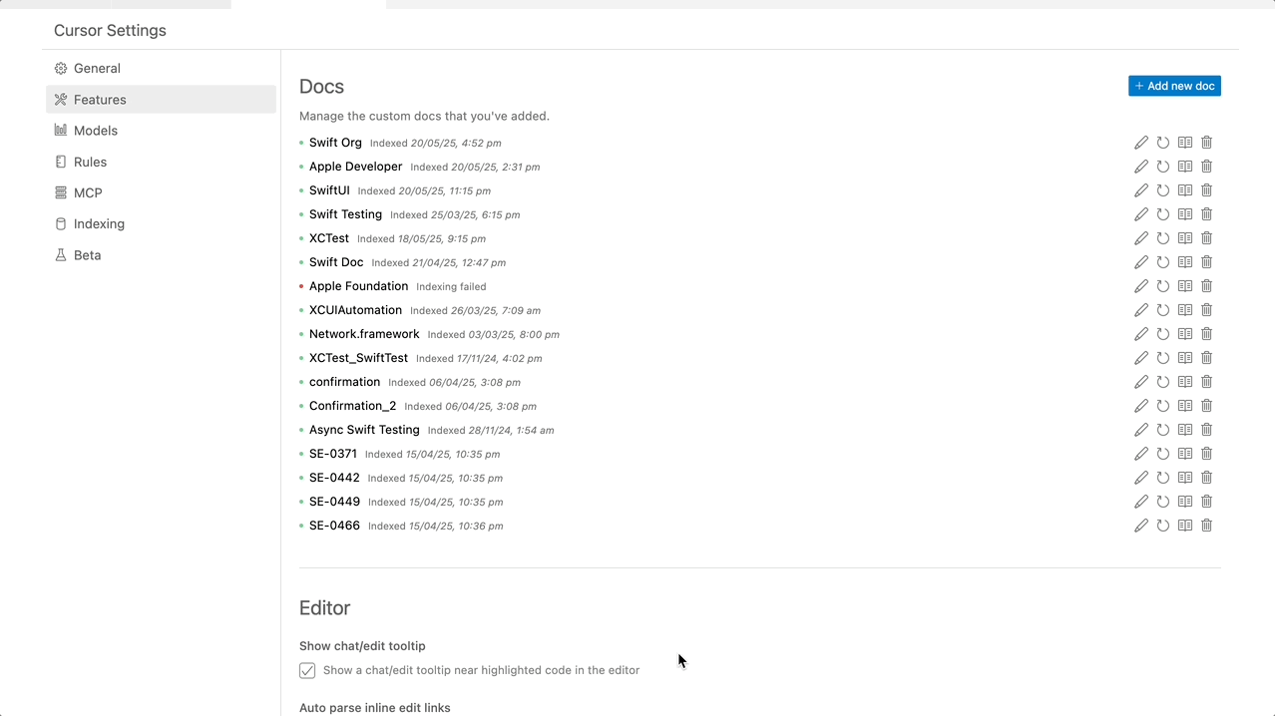
Task: Toggle Show chat/edit tooltip checkbox
Action: (307, 670)
